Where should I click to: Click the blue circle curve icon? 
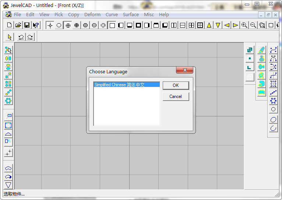[273, 109]
